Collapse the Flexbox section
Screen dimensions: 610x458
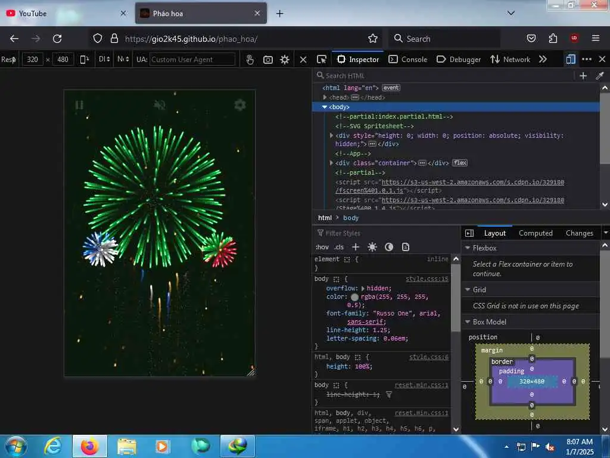pos(468,247)
